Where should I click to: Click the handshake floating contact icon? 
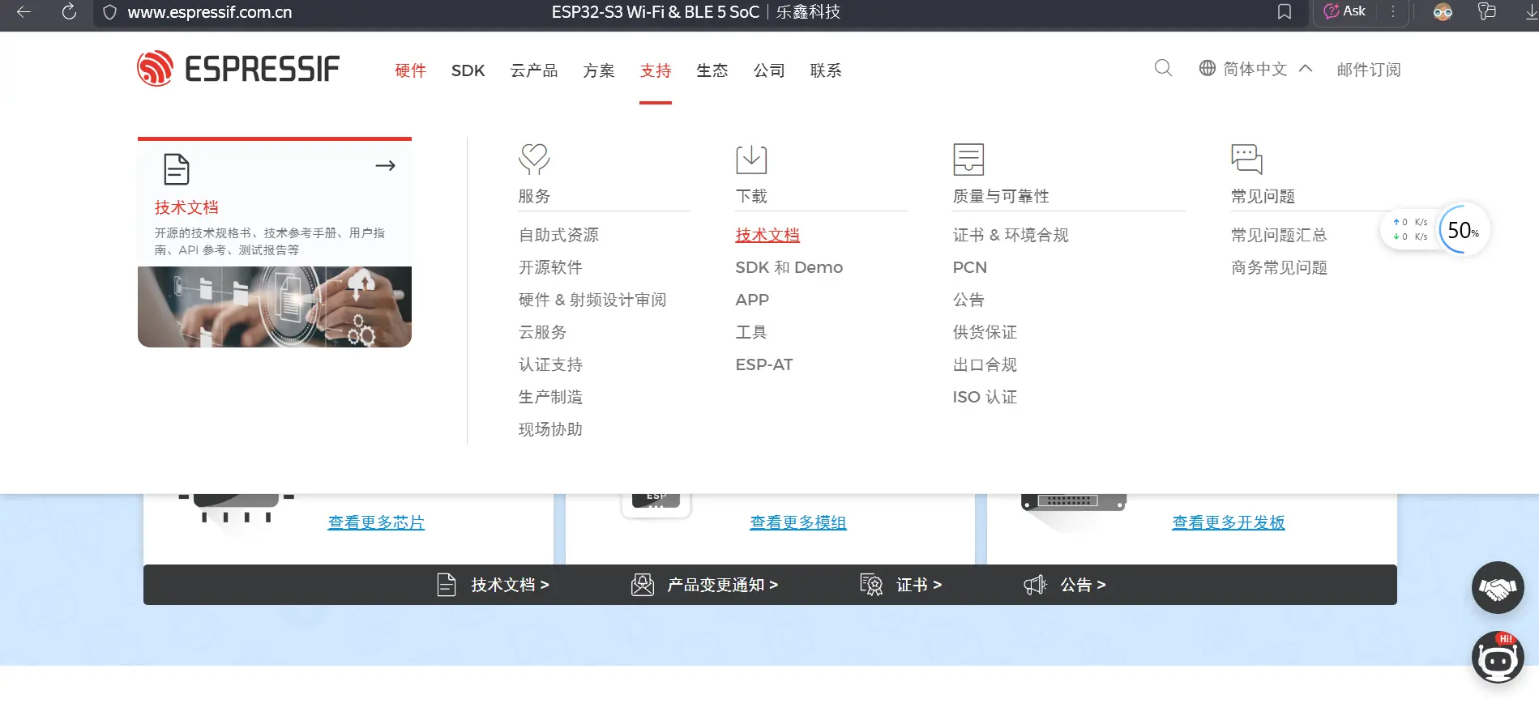[x=1498, y=587]
